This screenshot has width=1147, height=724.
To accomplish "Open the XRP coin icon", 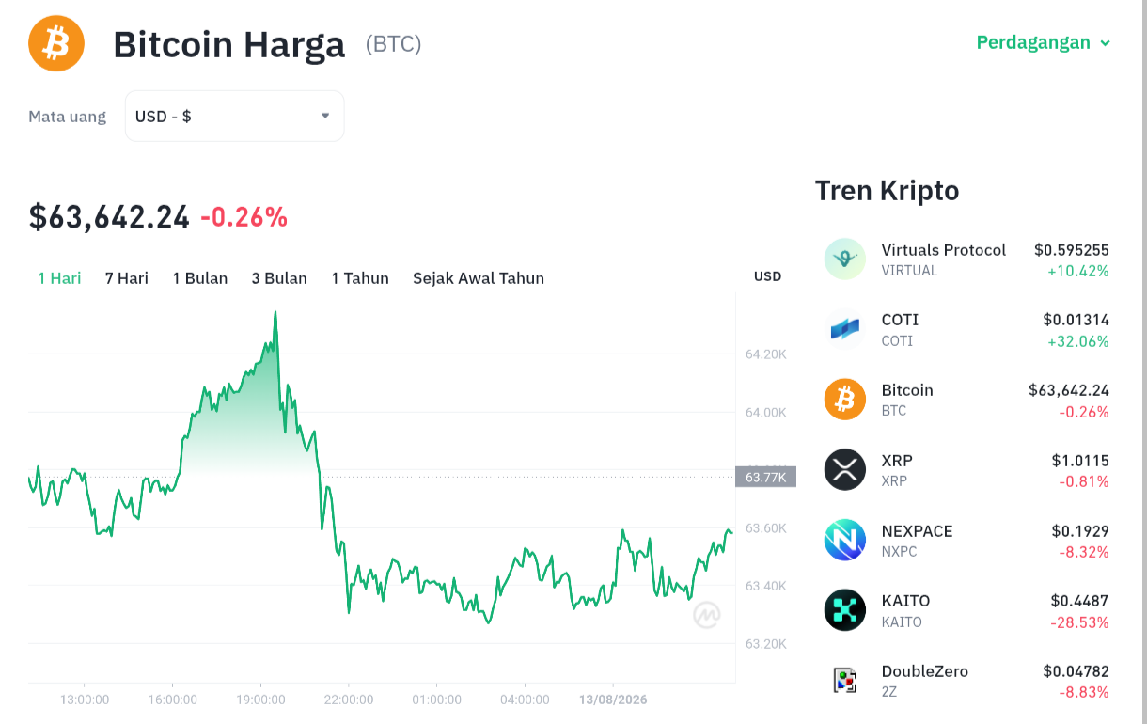I will click(844, 470).
